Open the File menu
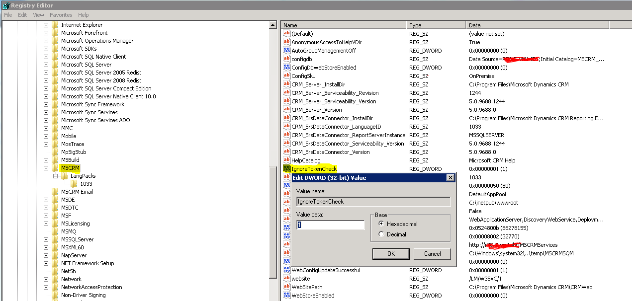632x301 pixels. click(x=8, y=15)
